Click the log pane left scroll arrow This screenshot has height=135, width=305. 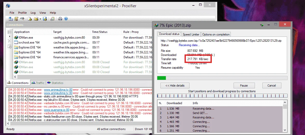coord(8,124)
